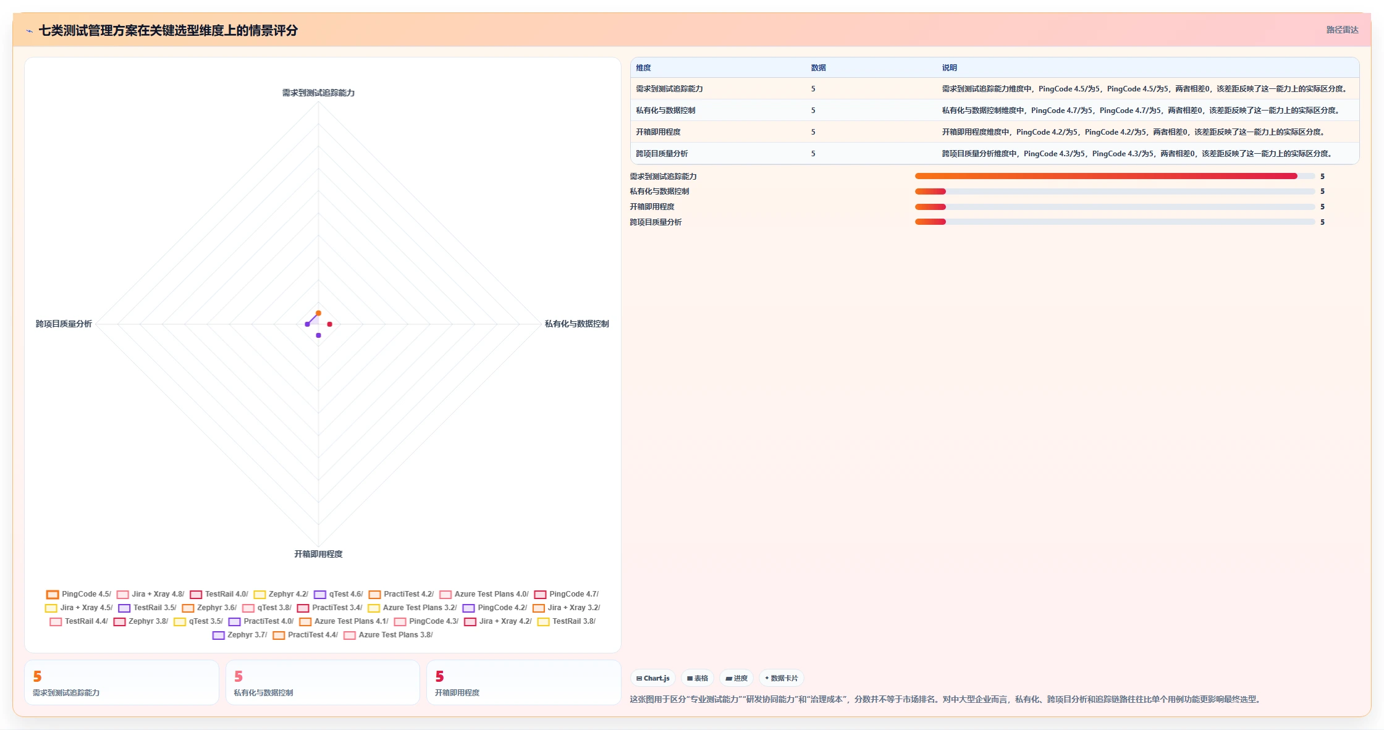The width and height of the screenshot is (1384, 730).
Task: Select the 需求到测试追踪能力 table row
Action: (x=995, y=89)
